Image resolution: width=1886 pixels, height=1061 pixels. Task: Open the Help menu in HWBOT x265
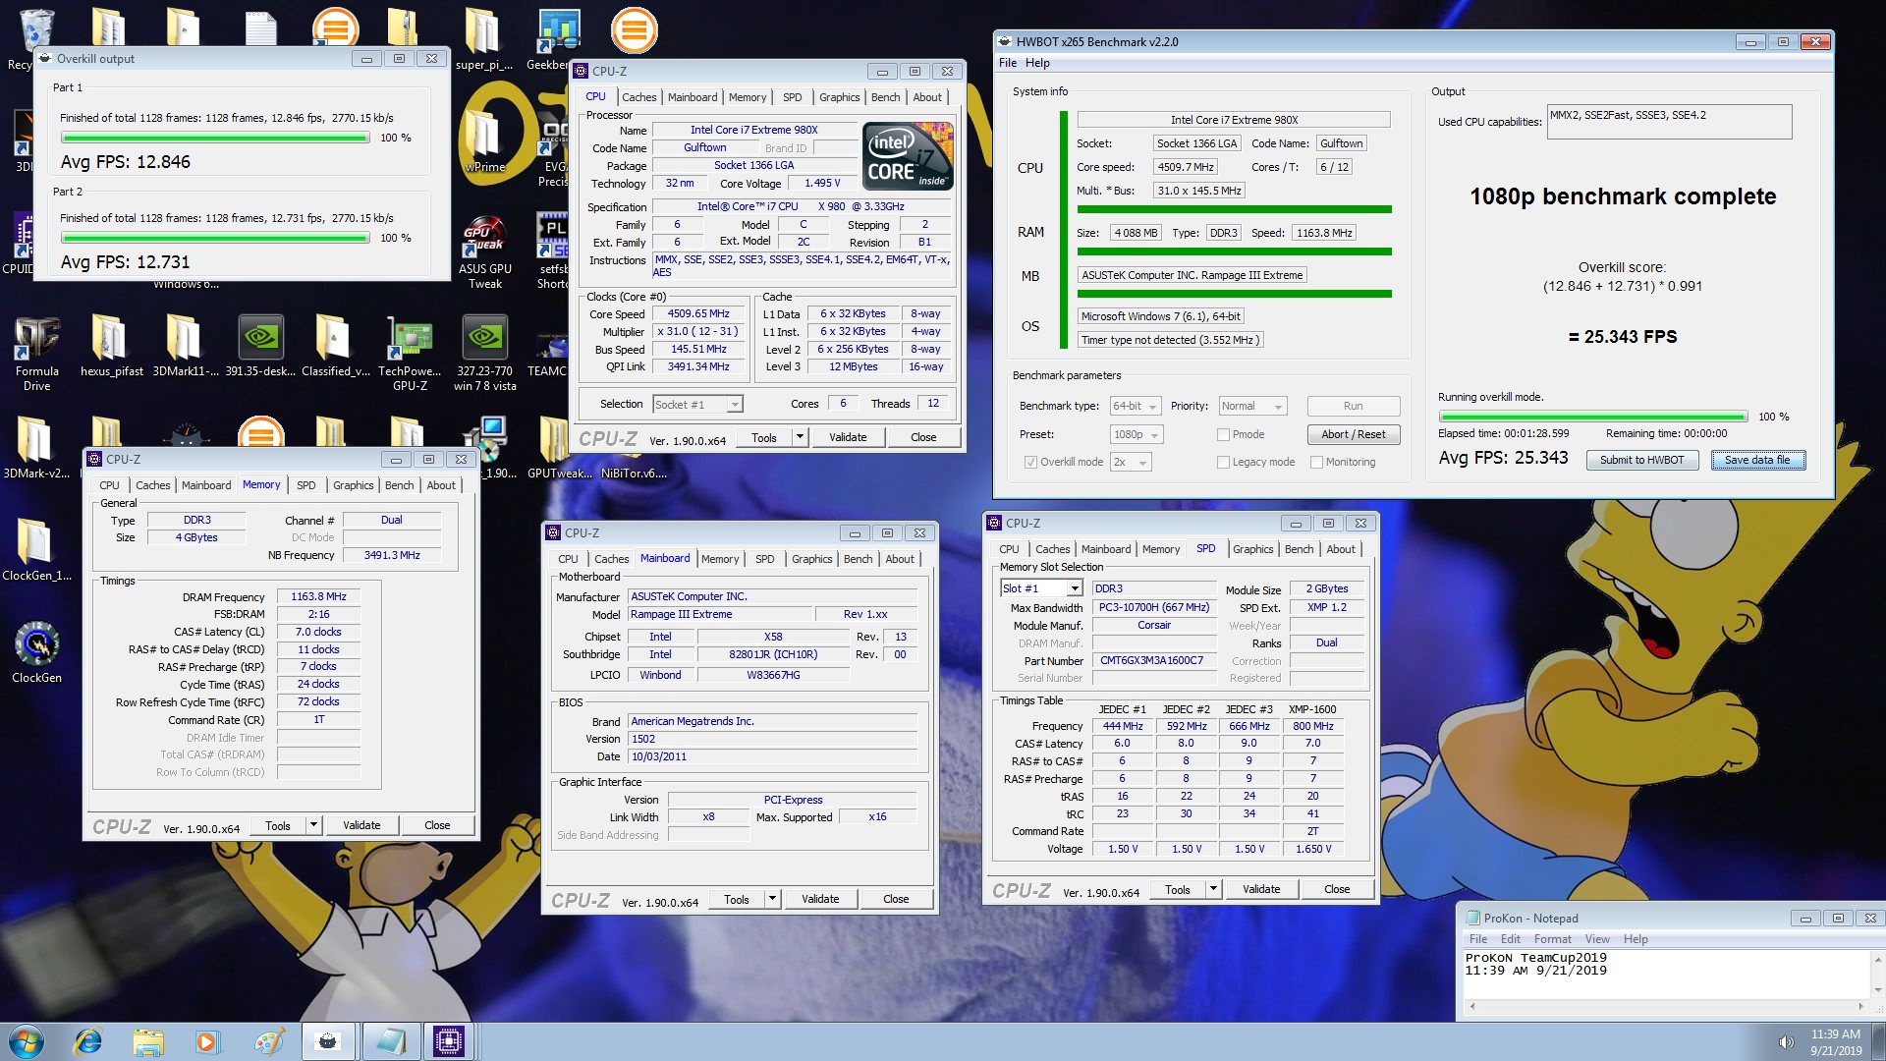click(1037, 63)
